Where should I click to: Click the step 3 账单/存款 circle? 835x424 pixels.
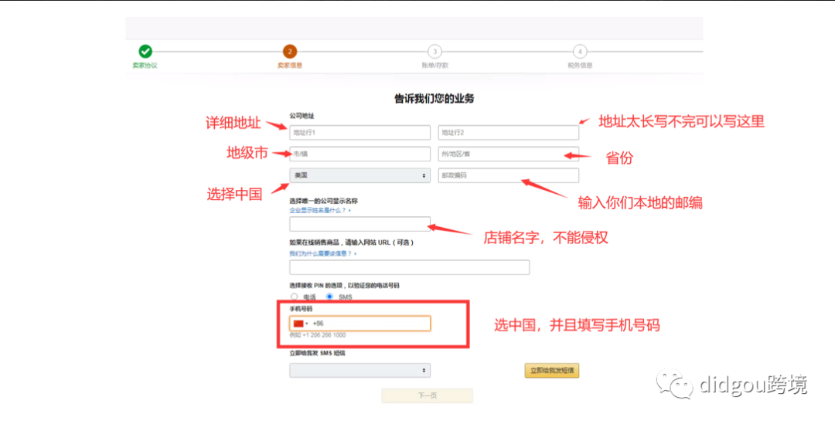pos(435,52)
